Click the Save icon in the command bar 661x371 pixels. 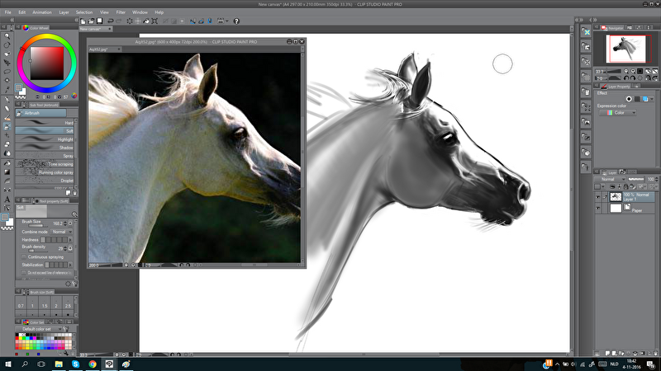[x=99, y=21]
